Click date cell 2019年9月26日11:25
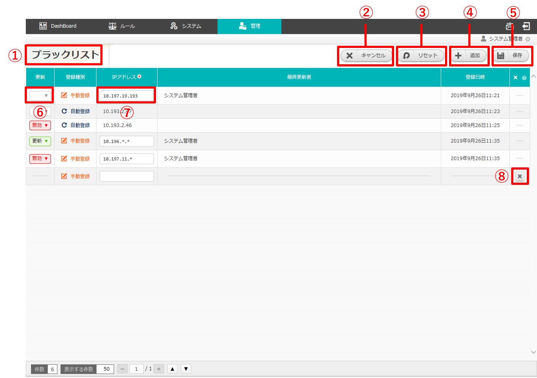 click(475, 125)
